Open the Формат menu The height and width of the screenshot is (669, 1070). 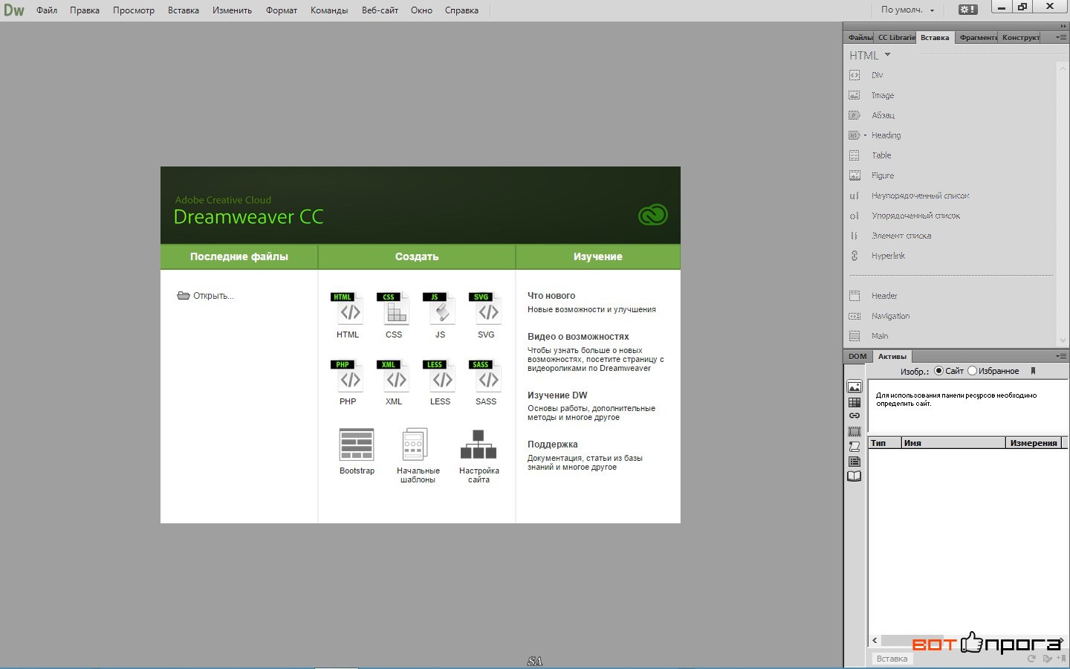282,10
